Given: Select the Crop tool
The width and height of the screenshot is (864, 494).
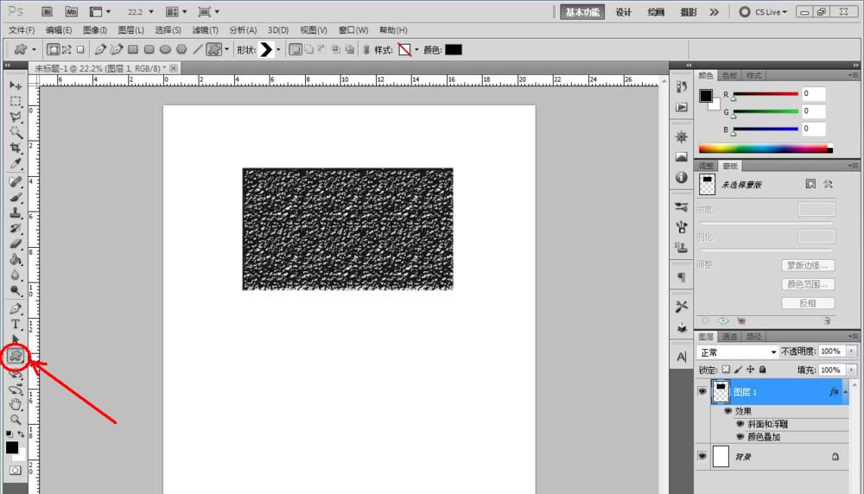Looking at the screenshot, I should (16, 148).
